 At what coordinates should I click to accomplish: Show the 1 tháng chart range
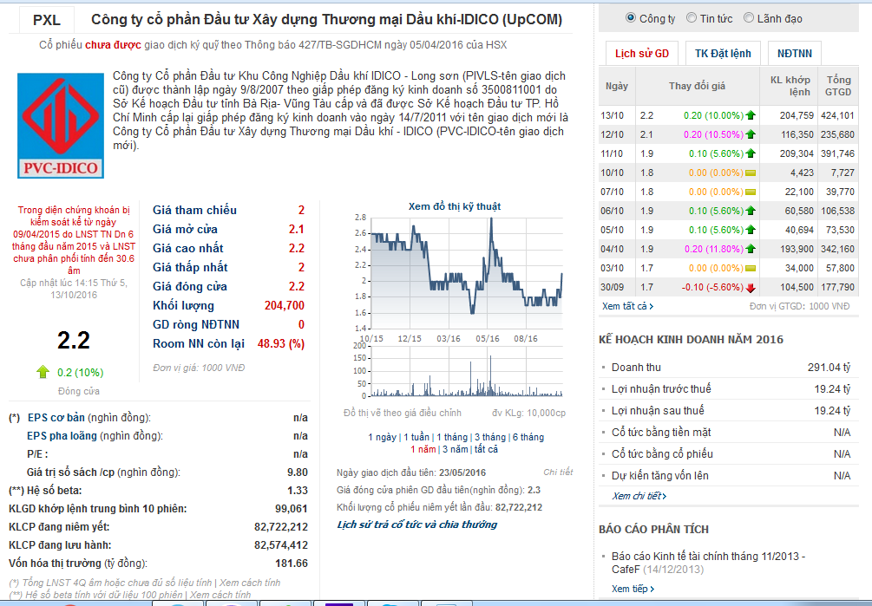tap(452, 437)
